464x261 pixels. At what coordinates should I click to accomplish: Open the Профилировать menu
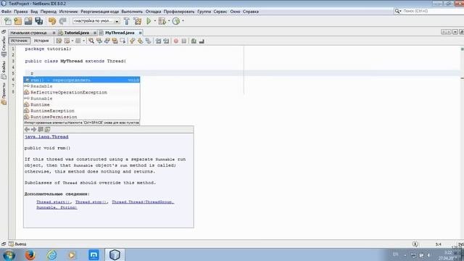[x=179, y=12]
